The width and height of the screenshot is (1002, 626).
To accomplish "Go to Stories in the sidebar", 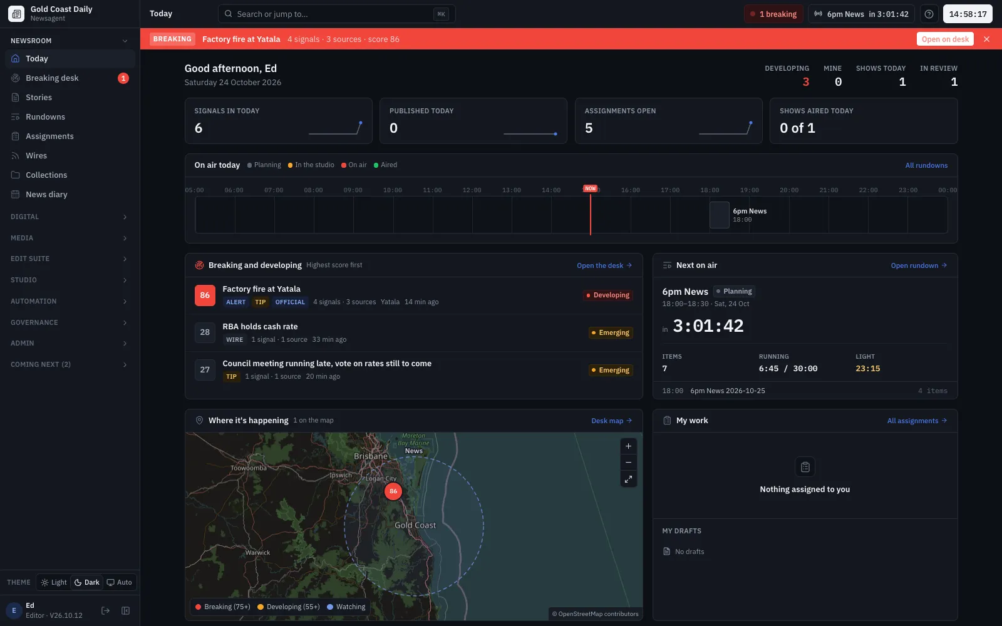I will click(x=70, y=98).
